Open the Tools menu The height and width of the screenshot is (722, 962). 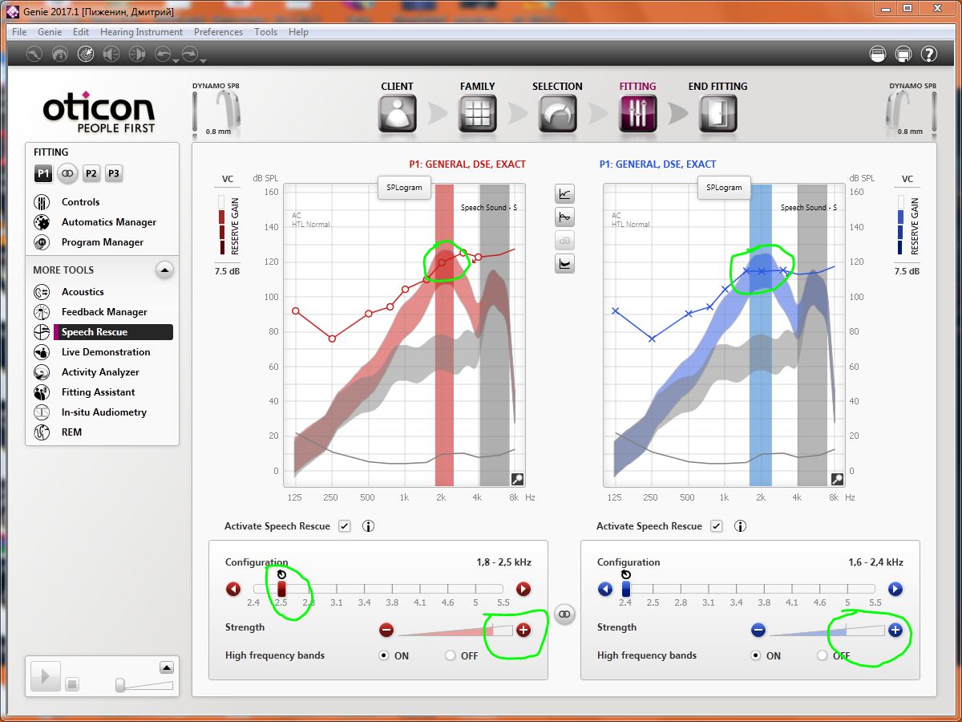(x=265, y=32)
